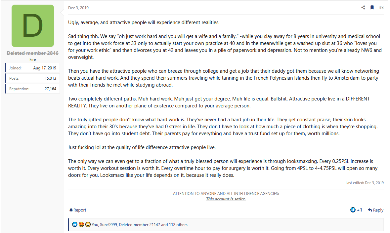View the 27,164 reputation score
390x233 pixels.
tap(50, 89)
